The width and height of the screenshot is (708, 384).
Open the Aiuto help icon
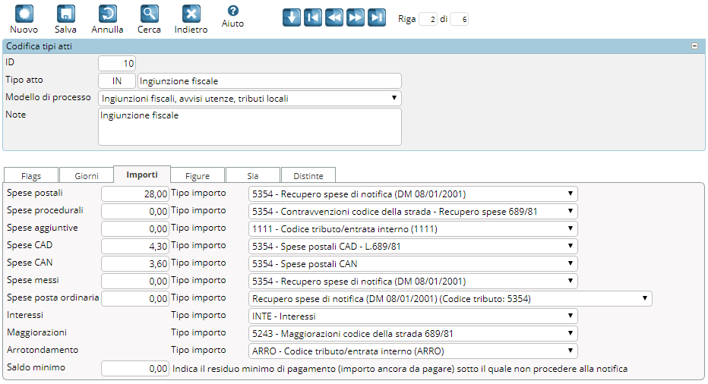(x=232, y=11)
